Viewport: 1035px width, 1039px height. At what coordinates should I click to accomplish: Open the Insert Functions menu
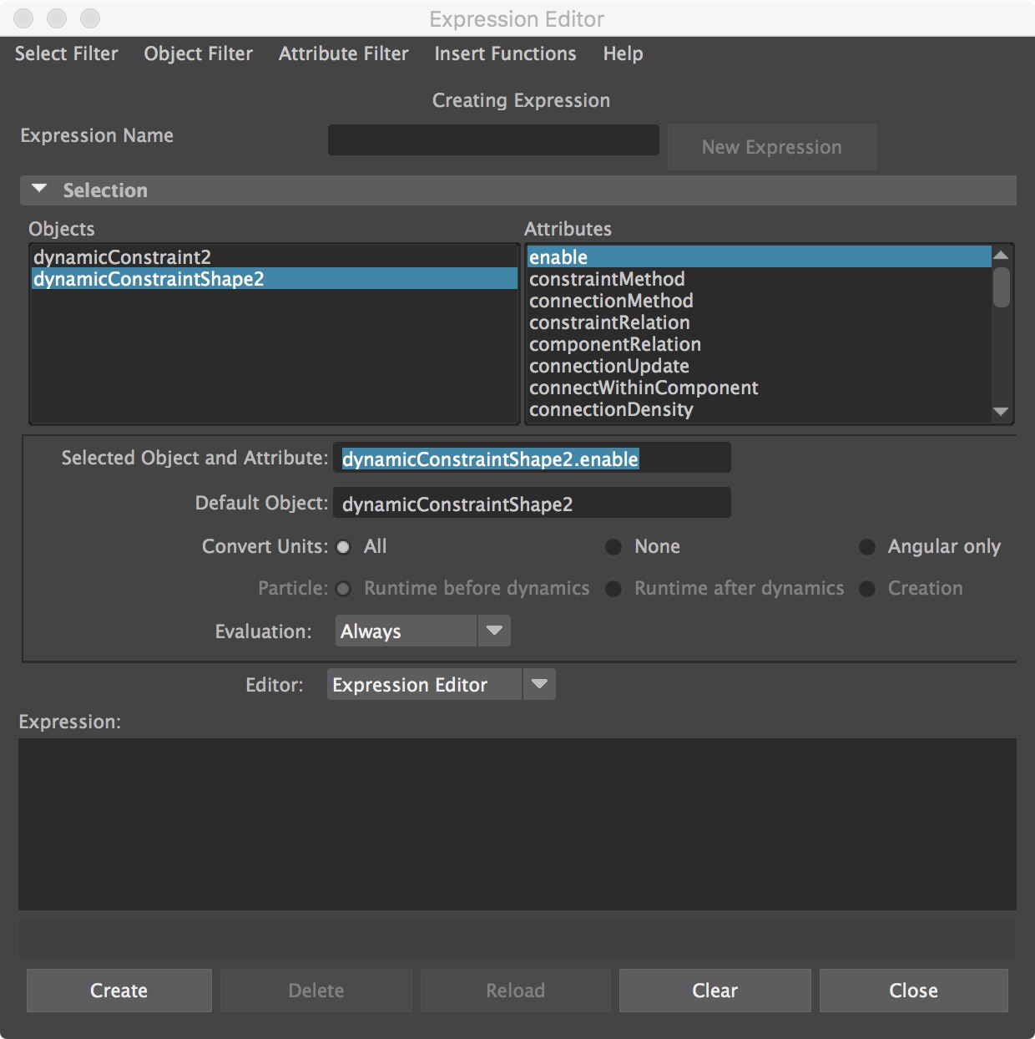coord(505,53)
